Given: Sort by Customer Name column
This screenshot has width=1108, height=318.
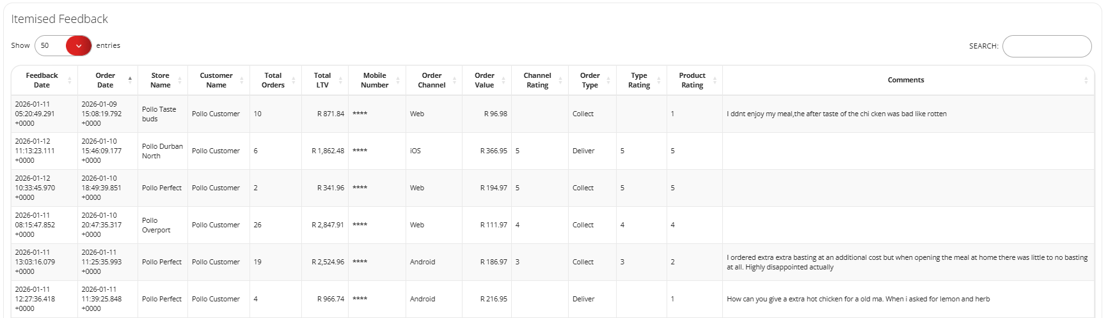Looking at the screenshot, I should click(x=216, y=80).
